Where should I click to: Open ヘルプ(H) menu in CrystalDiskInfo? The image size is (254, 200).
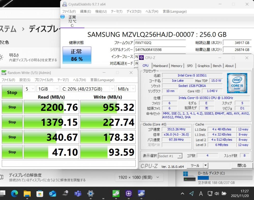(x=152, y=11)
